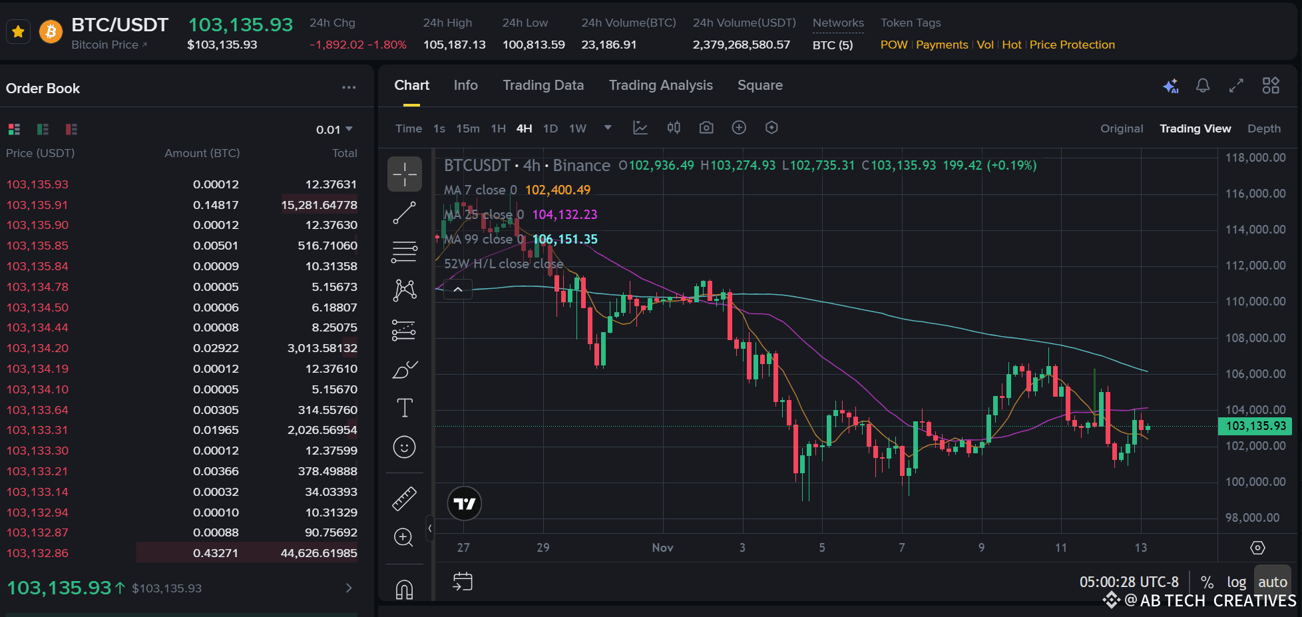The width and height of the screenshot is (1302, 617).
Task: Select the 4H interval
Action: [x=525, y=128]
